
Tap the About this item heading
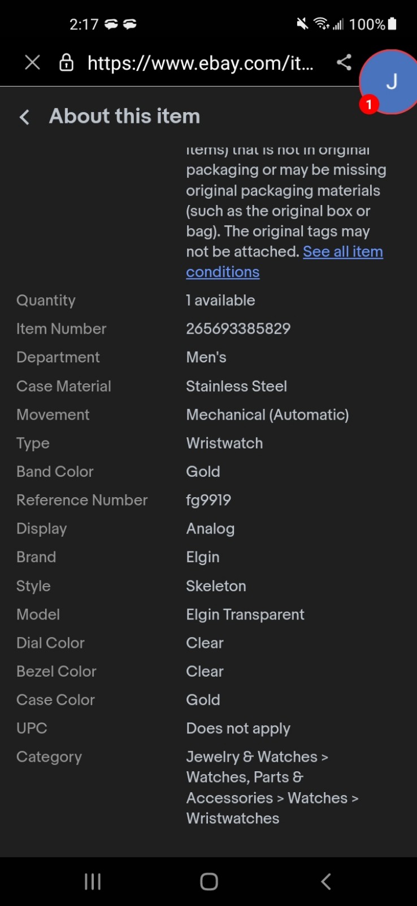coord(125,117)
